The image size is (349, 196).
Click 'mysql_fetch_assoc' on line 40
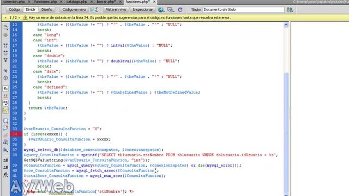pos(96,170)
